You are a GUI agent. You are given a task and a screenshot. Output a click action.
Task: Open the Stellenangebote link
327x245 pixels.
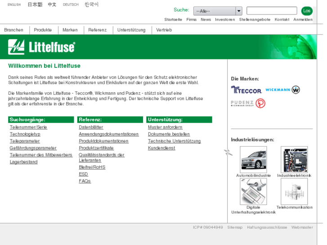click(255, 20)
